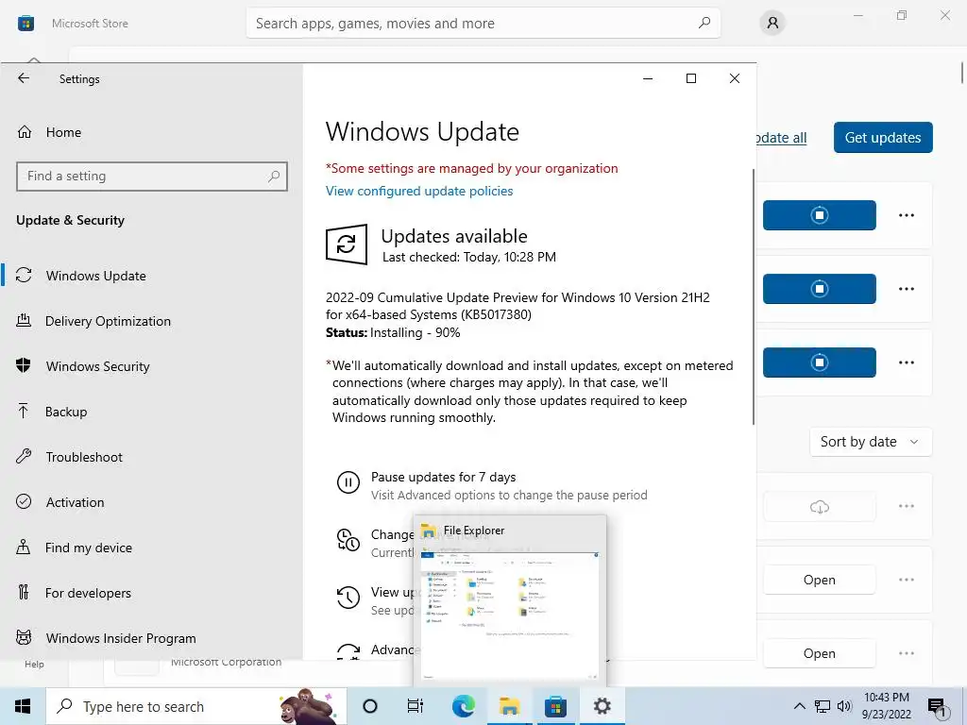Click the second Open button in Store
The width and height of the screenshot is (967, 725).
pyautogui.click(x=819, y=653)
